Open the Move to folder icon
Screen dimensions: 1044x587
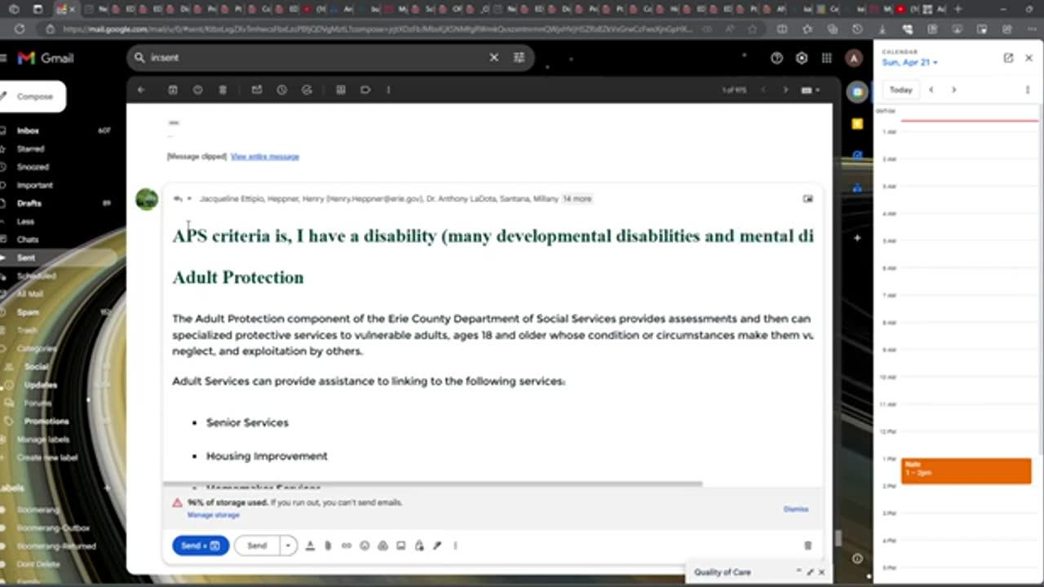(x=341, y=90)
